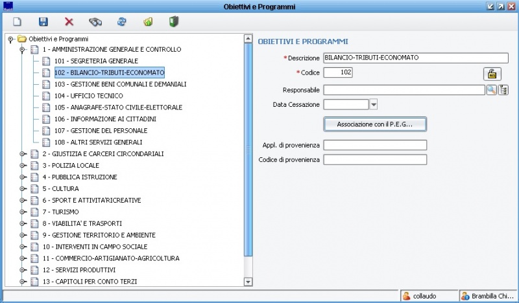This screenshot has width=519, height=303.
Task: Click Associazione con il P.E.G... button
Action: (375, 124)
